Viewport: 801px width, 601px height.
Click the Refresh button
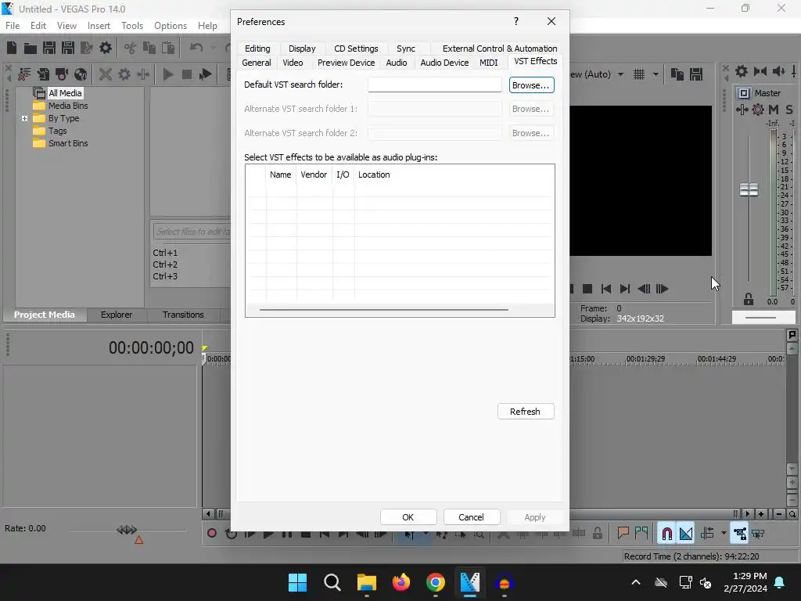(526, 412)
